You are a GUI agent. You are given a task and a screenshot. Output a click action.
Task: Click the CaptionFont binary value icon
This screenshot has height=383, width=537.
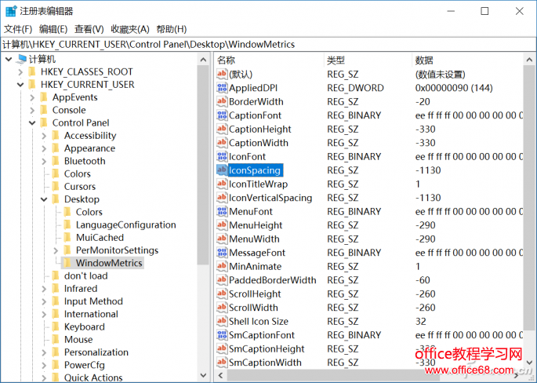pos(222,115)
